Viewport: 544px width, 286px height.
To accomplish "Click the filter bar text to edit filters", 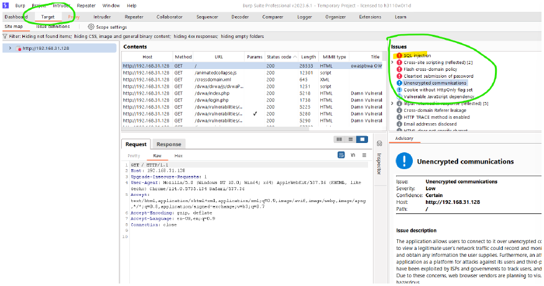I will pyautogui.click(x=136, y=36).
